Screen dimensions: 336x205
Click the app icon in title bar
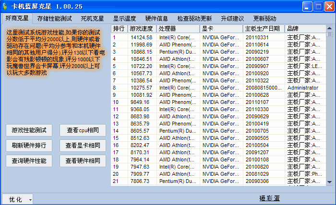coord(5,6)
